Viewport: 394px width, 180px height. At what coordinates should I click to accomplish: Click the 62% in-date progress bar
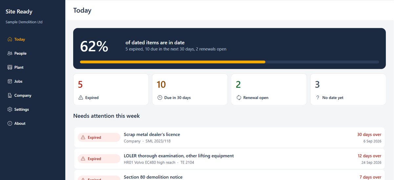point(230,62)
